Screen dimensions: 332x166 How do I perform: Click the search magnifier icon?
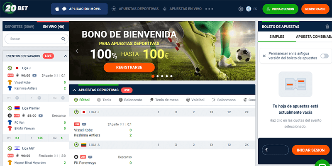63,39
